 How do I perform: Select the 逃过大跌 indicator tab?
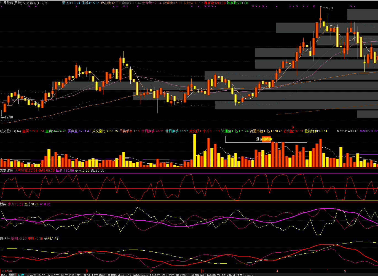(x=68, y=275)
